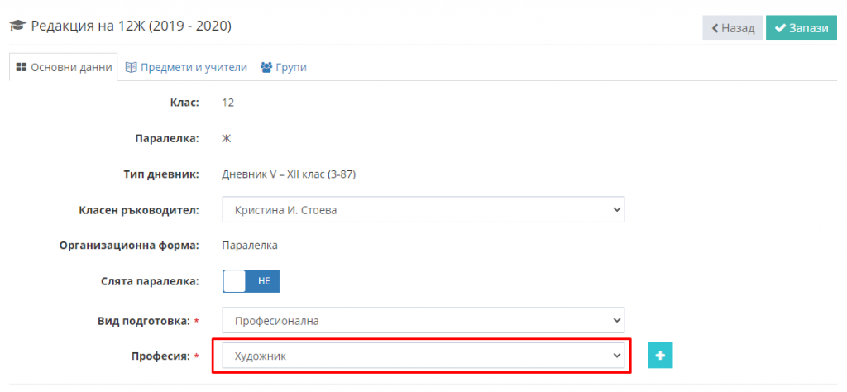The height and width of the screenshot is (392, 847).
Task: Click the book icon of Предмети и учители
Action: click(131, 68)
